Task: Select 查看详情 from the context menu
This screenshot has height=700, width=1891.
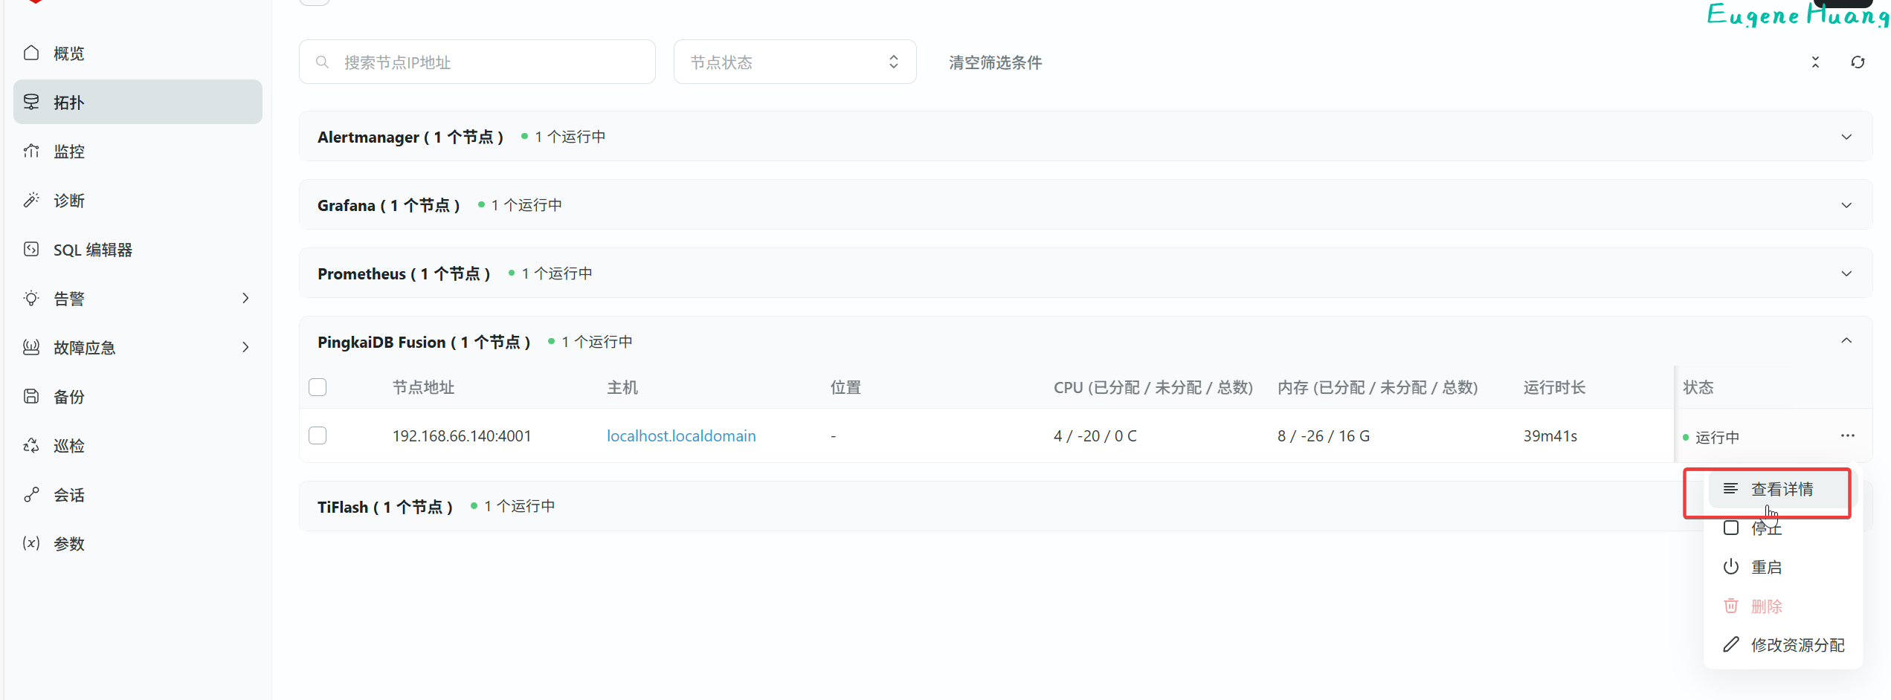Action: 1781,489
